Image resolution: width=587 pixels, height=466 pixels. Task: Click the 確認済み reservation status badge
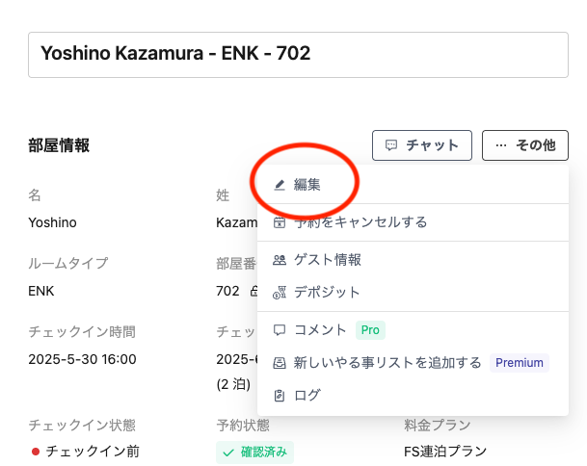click(254, 451)
